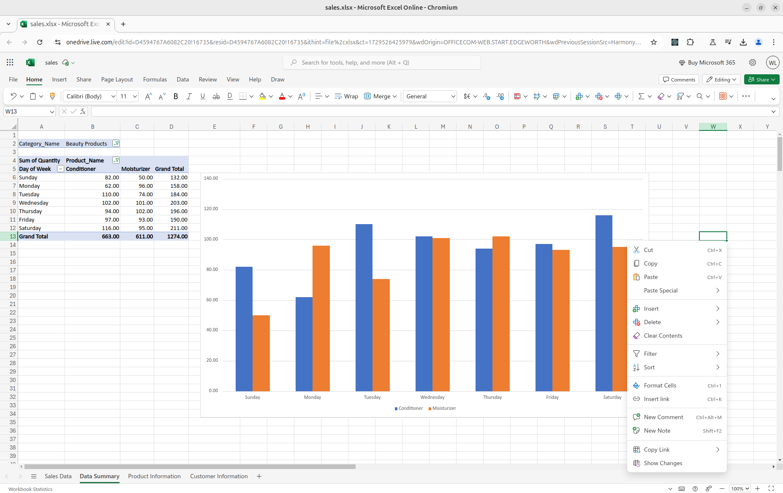The image size is (783, 493).
Task: Apply the yellow fill color
Action: [x=262, y=96]
